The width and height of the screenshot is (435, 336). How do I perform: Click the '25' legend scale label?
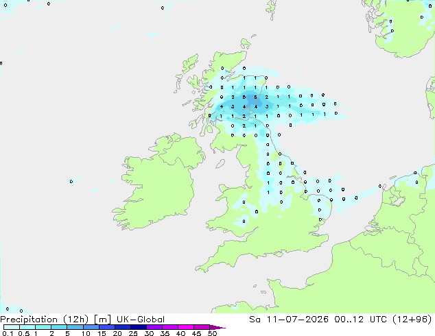[133, 333]
